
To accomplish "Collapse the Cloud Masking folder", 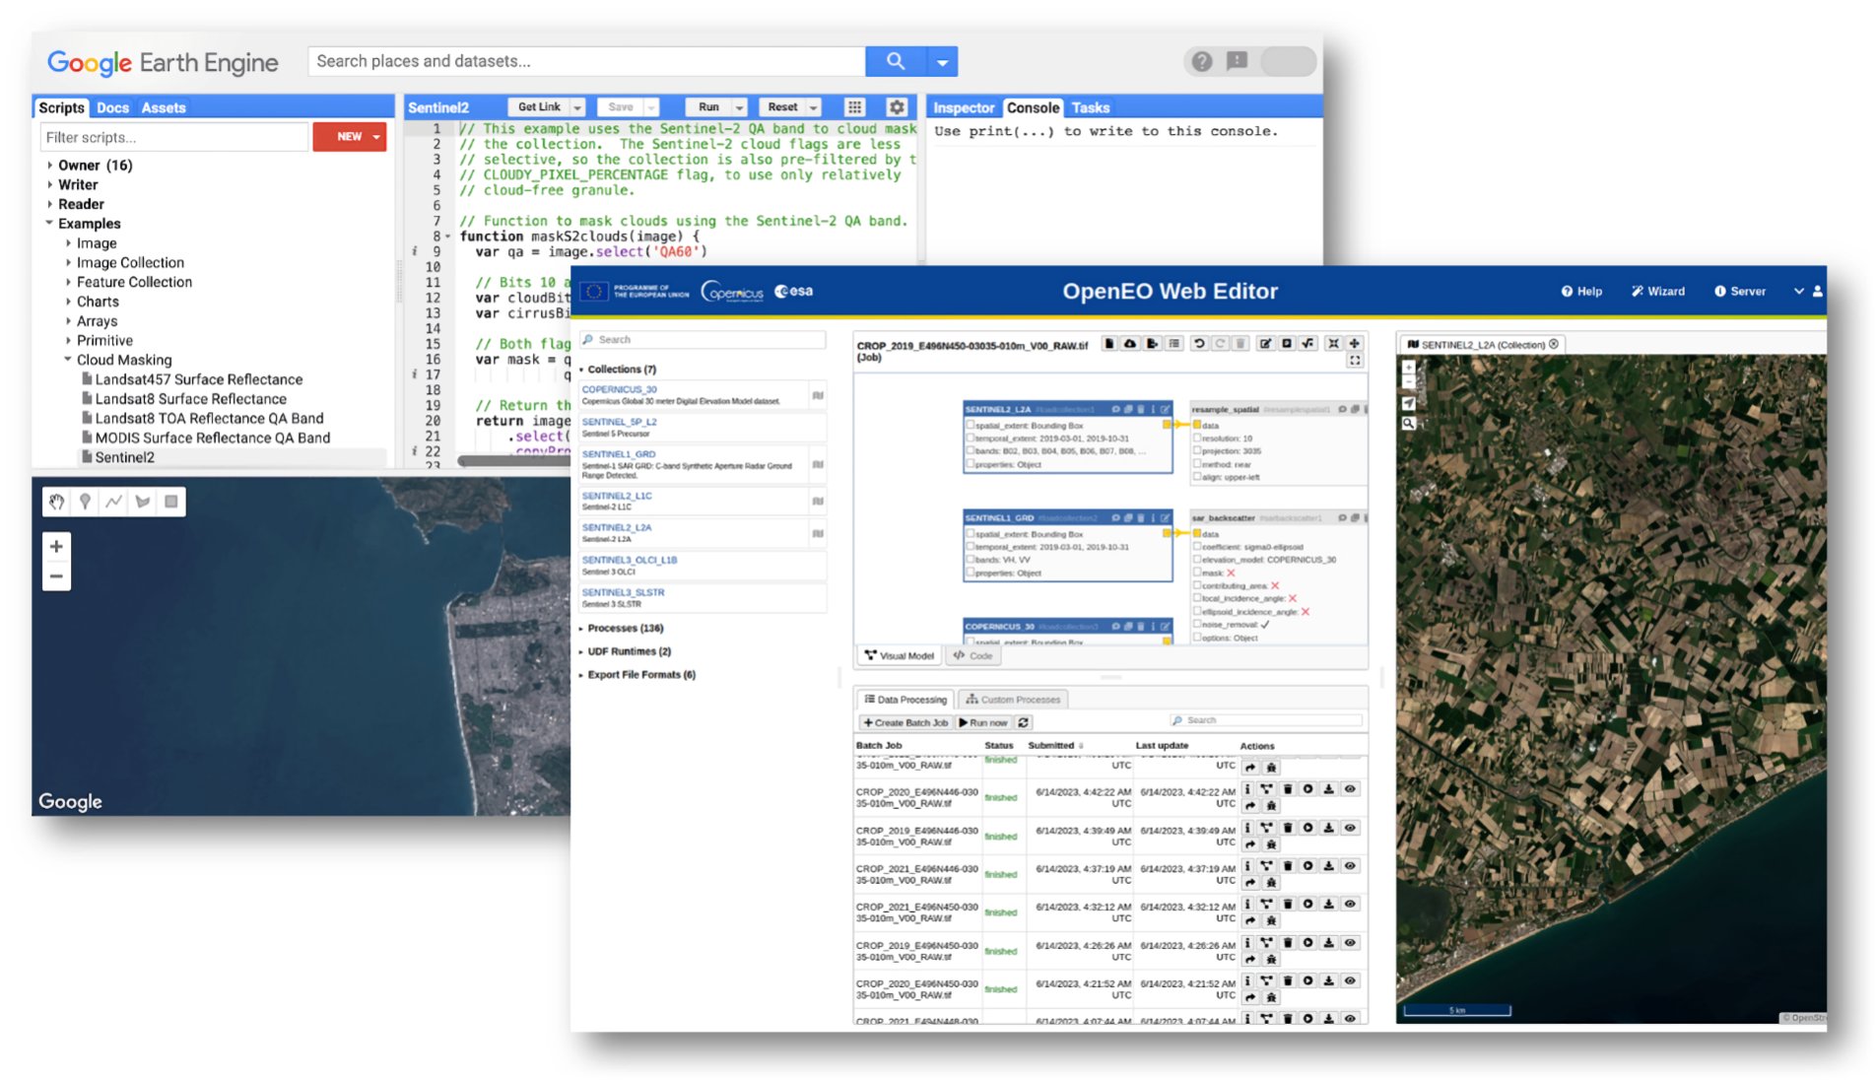I will point(69,360).
